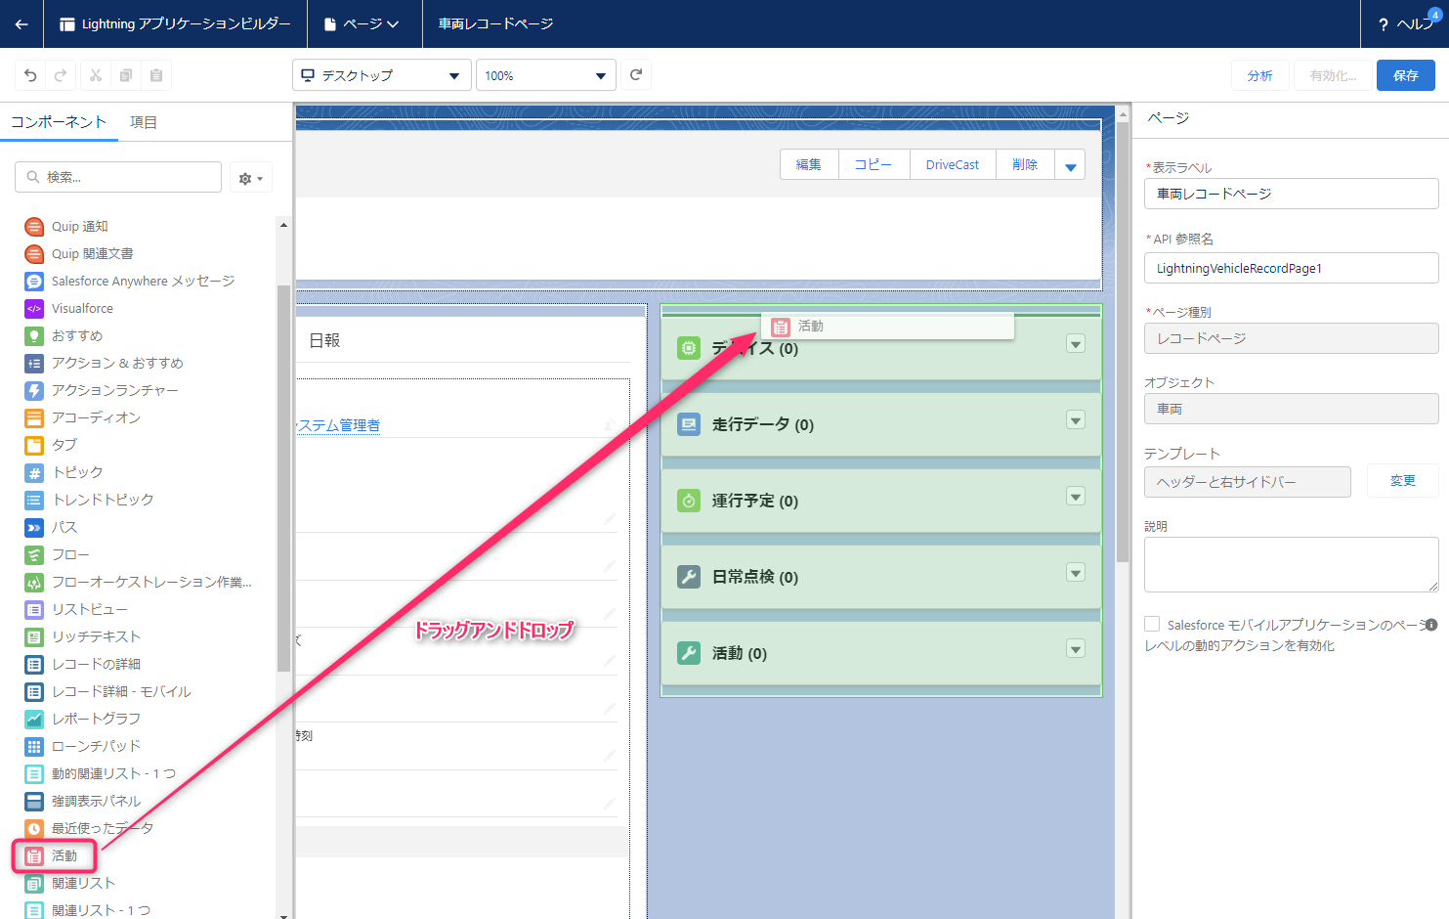
Task: Select the アコーディオン component icon
Action: pos(34,418)
